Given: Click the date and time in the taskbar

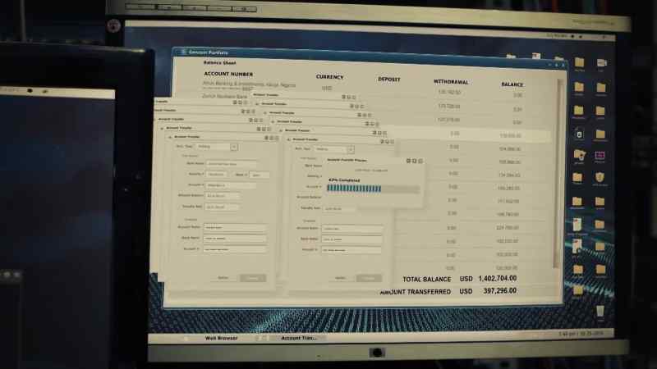Looking at the screenshot, I should 581,334.
